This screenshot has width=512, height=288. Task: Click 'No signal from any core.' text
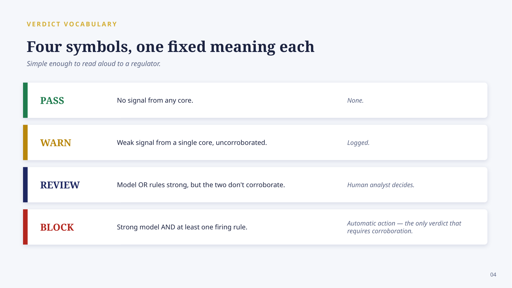click(x=155, y=100)
